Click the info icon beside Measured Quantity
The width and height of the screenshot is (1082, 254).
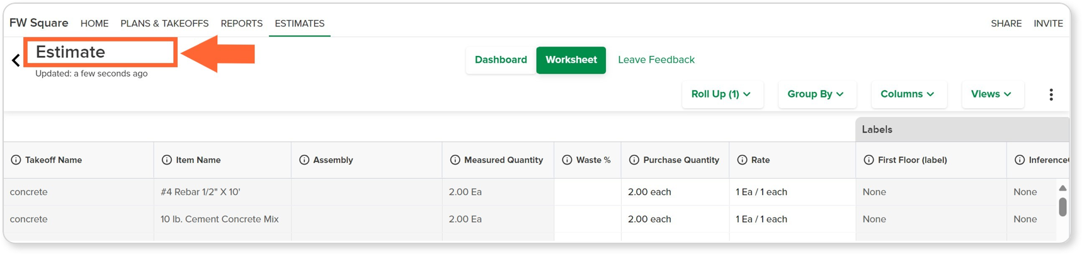[455, 160]
